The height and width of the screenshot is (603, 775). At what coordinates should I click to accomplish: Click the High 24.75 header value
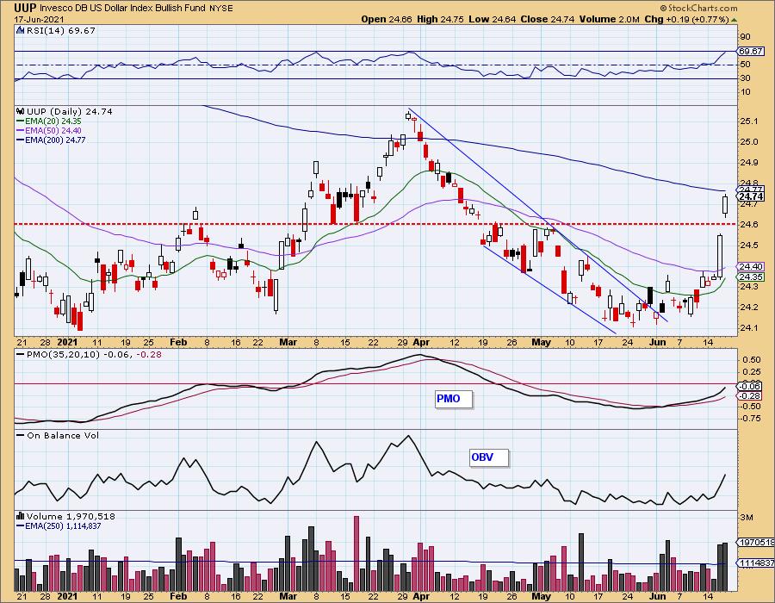click(441, 19)
